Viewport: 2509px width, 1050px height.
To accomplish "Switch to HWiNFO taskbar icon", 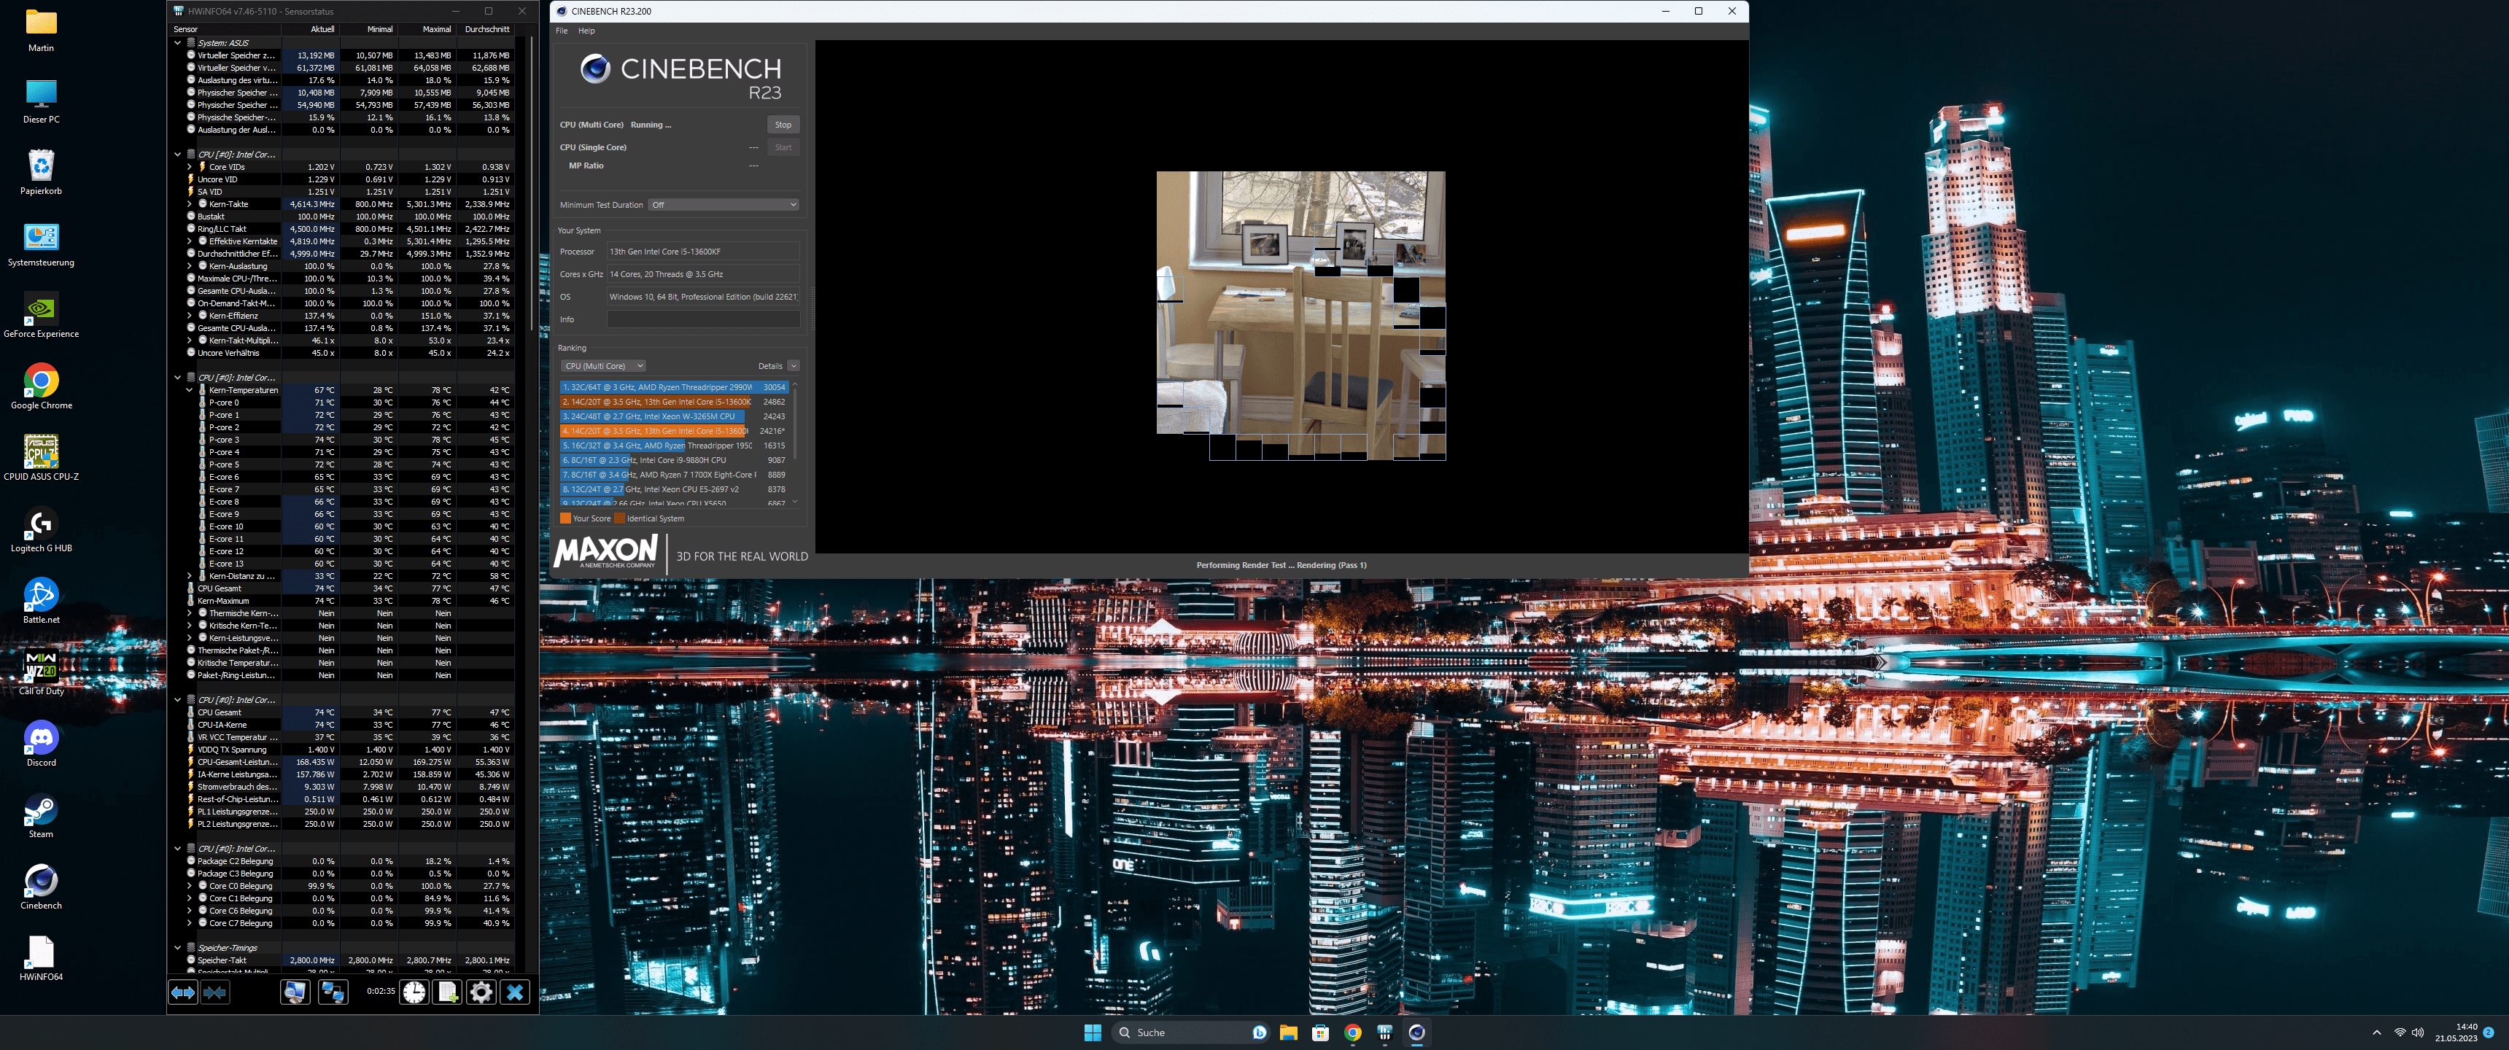I will (x=1384, y=1032).
